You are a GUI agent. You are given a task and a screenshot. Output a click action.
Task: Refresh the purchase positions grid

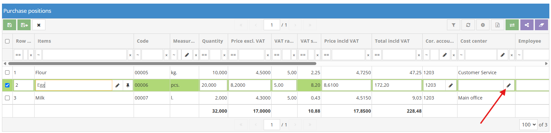click(468, 25)
